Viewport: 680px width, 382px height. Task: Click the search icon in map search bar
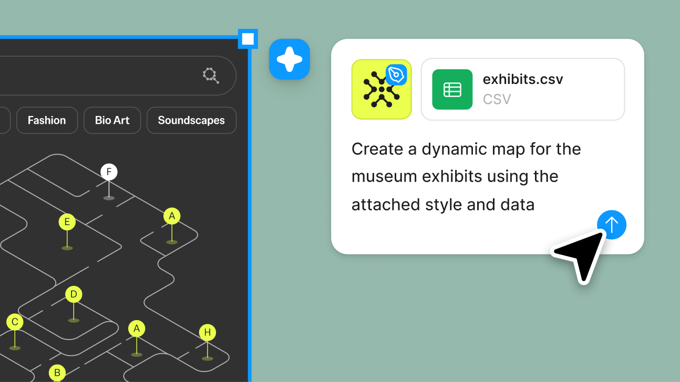click(x=211, y=76)
